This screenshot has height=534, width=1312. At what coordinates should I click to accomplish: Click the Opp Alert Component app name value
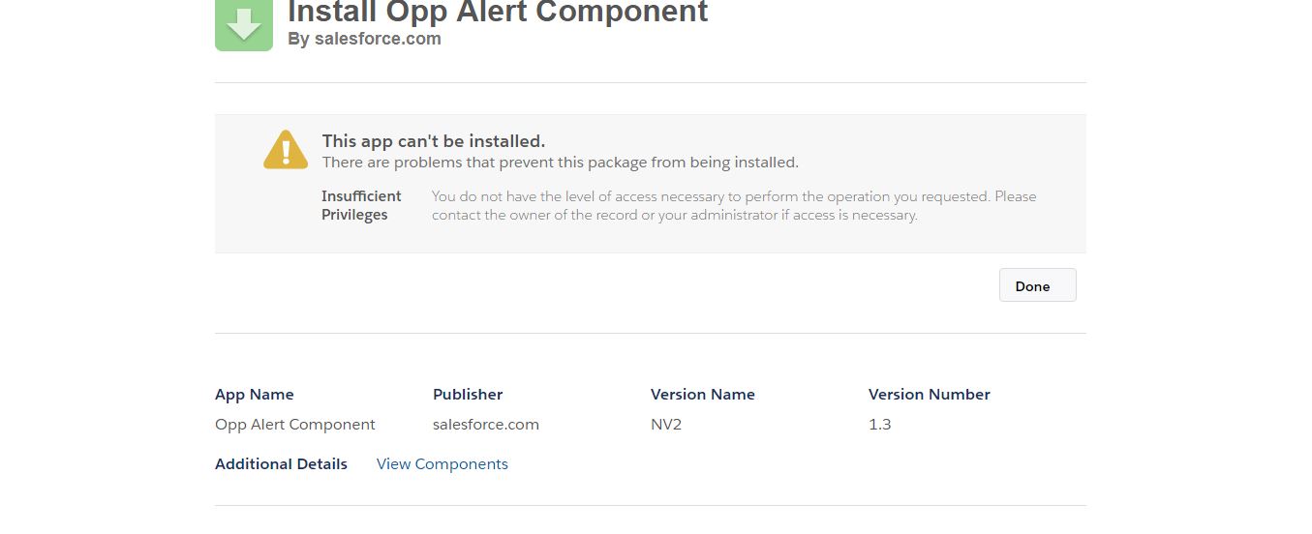(x=294, y=425)
